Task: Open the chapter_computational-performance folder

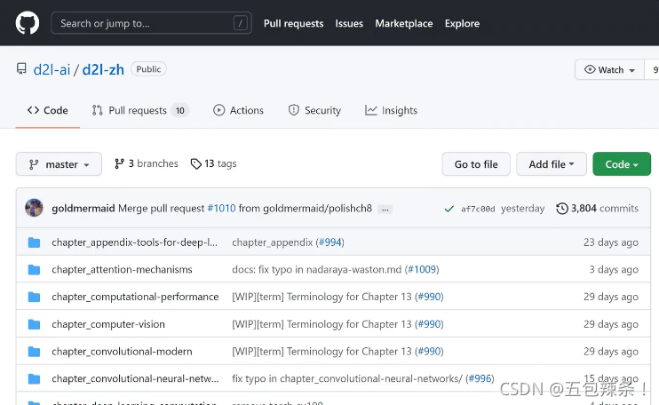Action: (x=135, y=297)
